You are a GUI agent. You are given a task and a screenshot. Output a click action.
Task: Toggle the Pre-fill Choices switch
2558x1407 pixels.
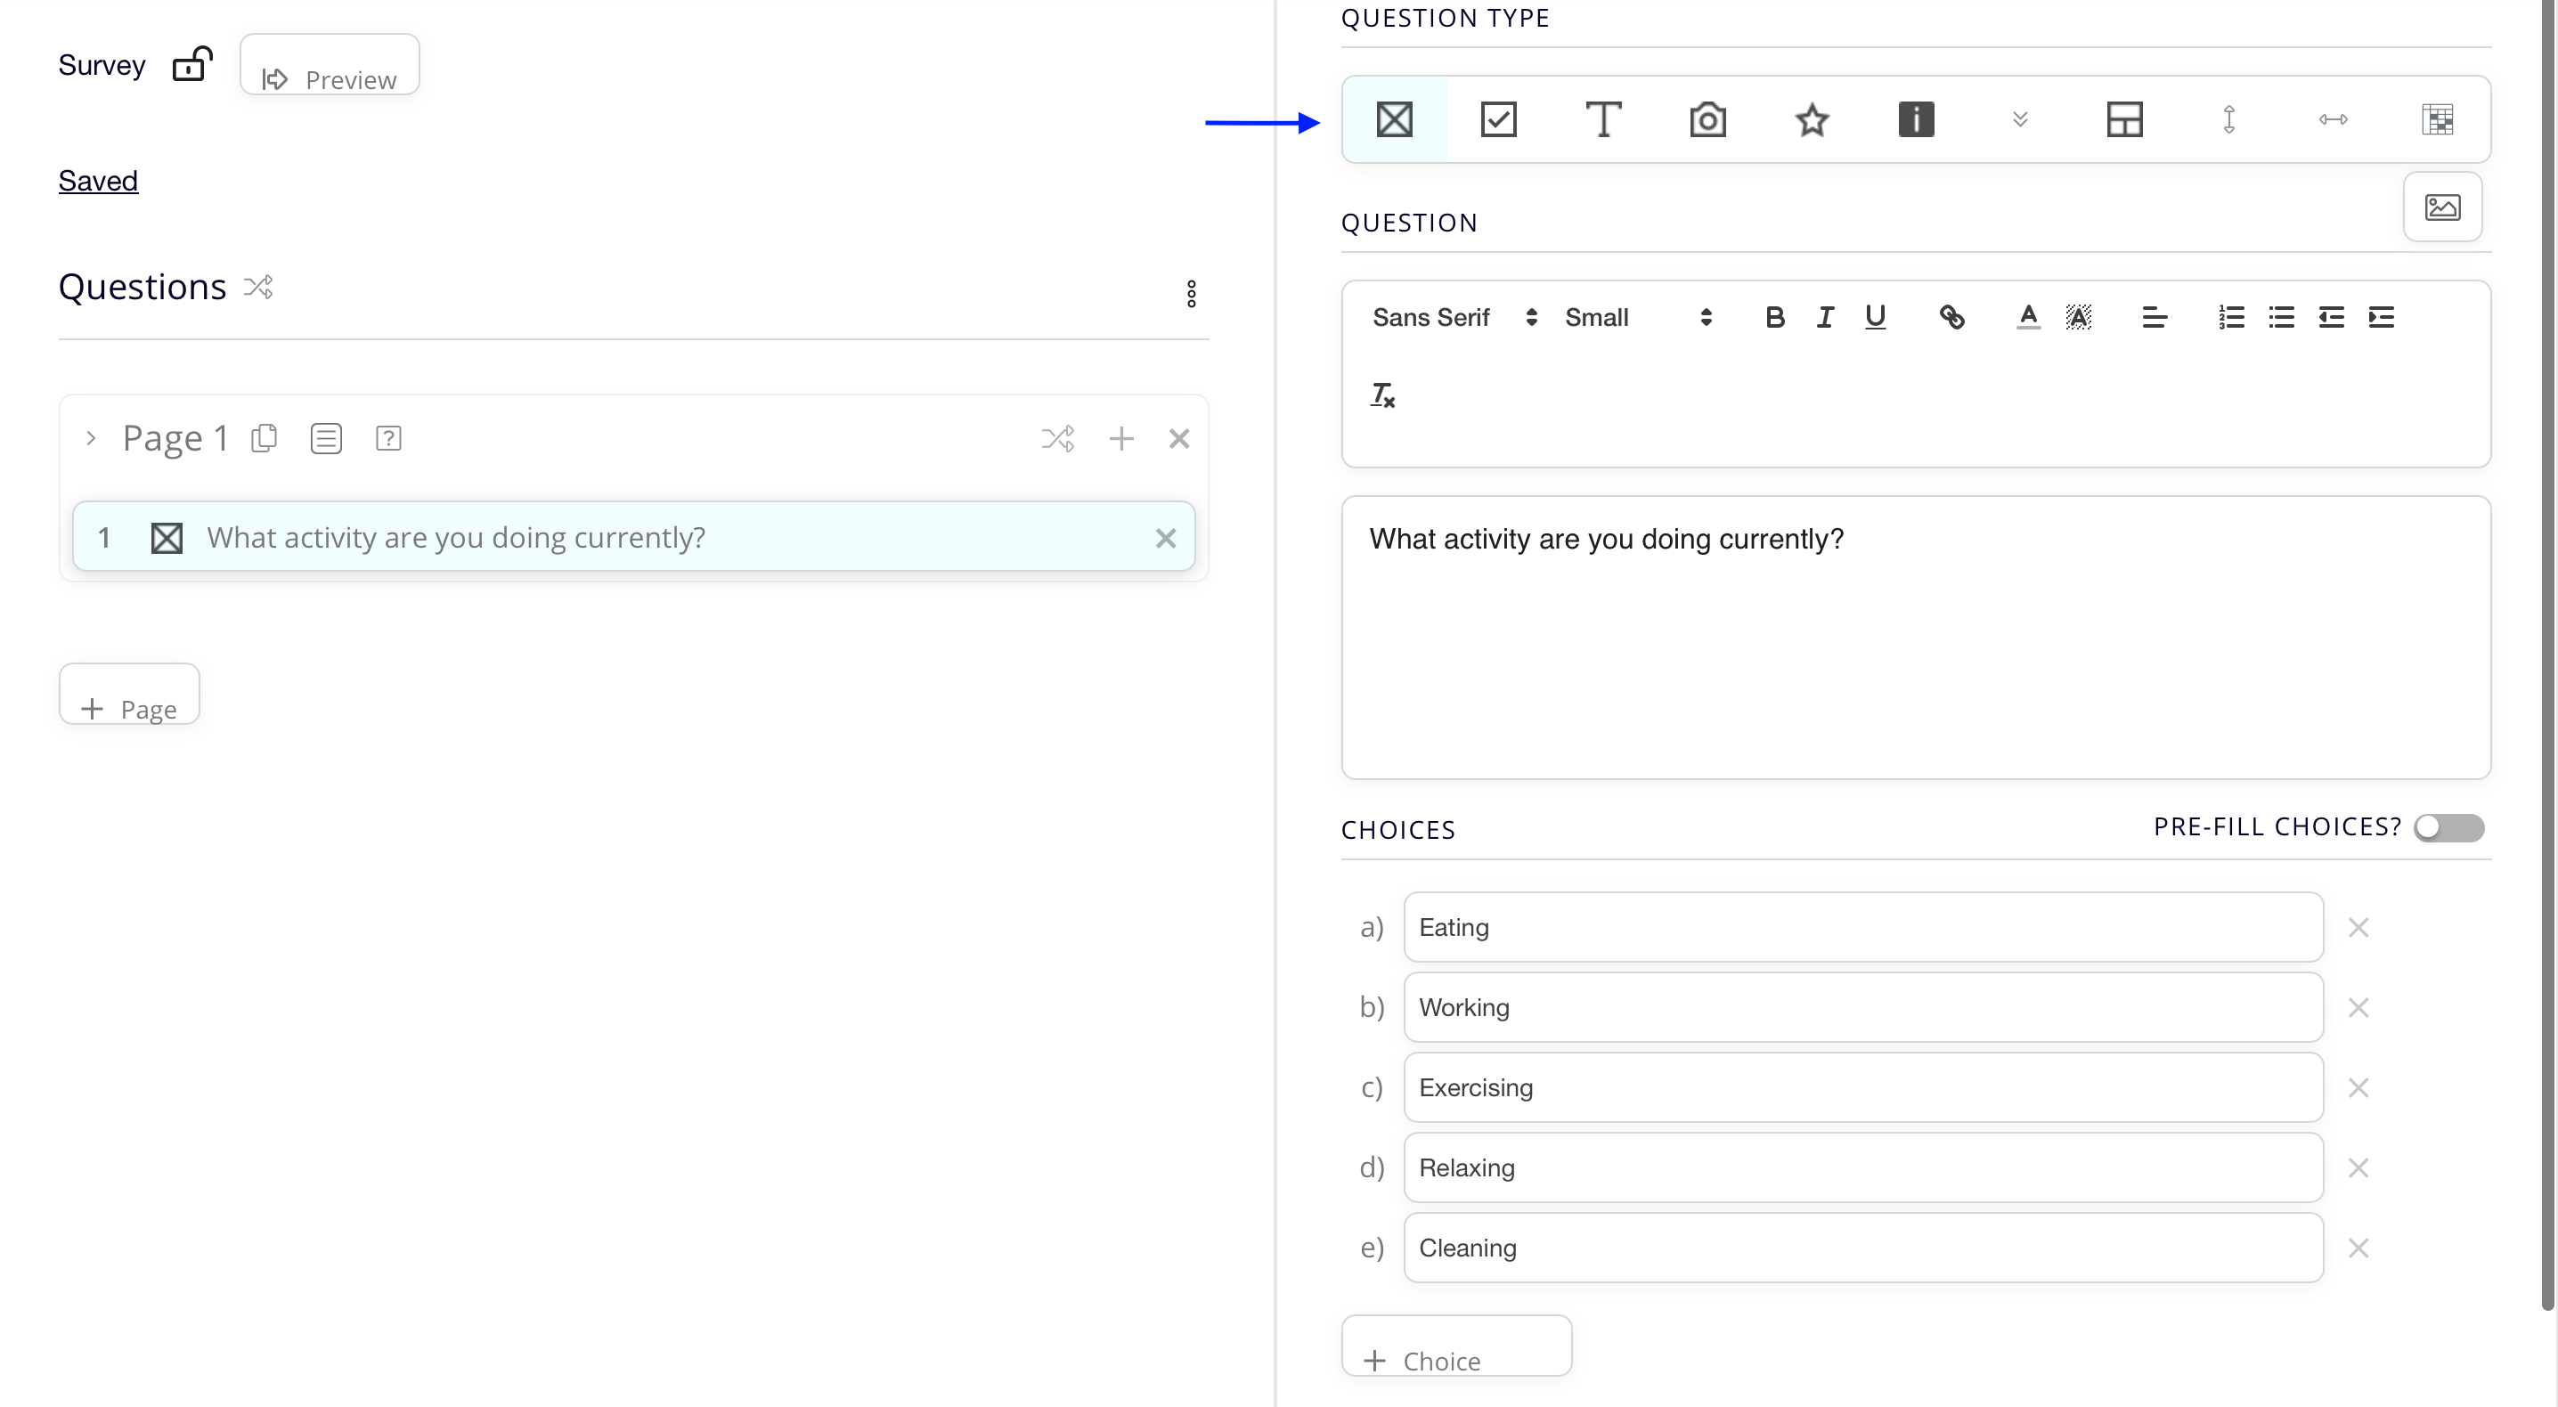2448,827
